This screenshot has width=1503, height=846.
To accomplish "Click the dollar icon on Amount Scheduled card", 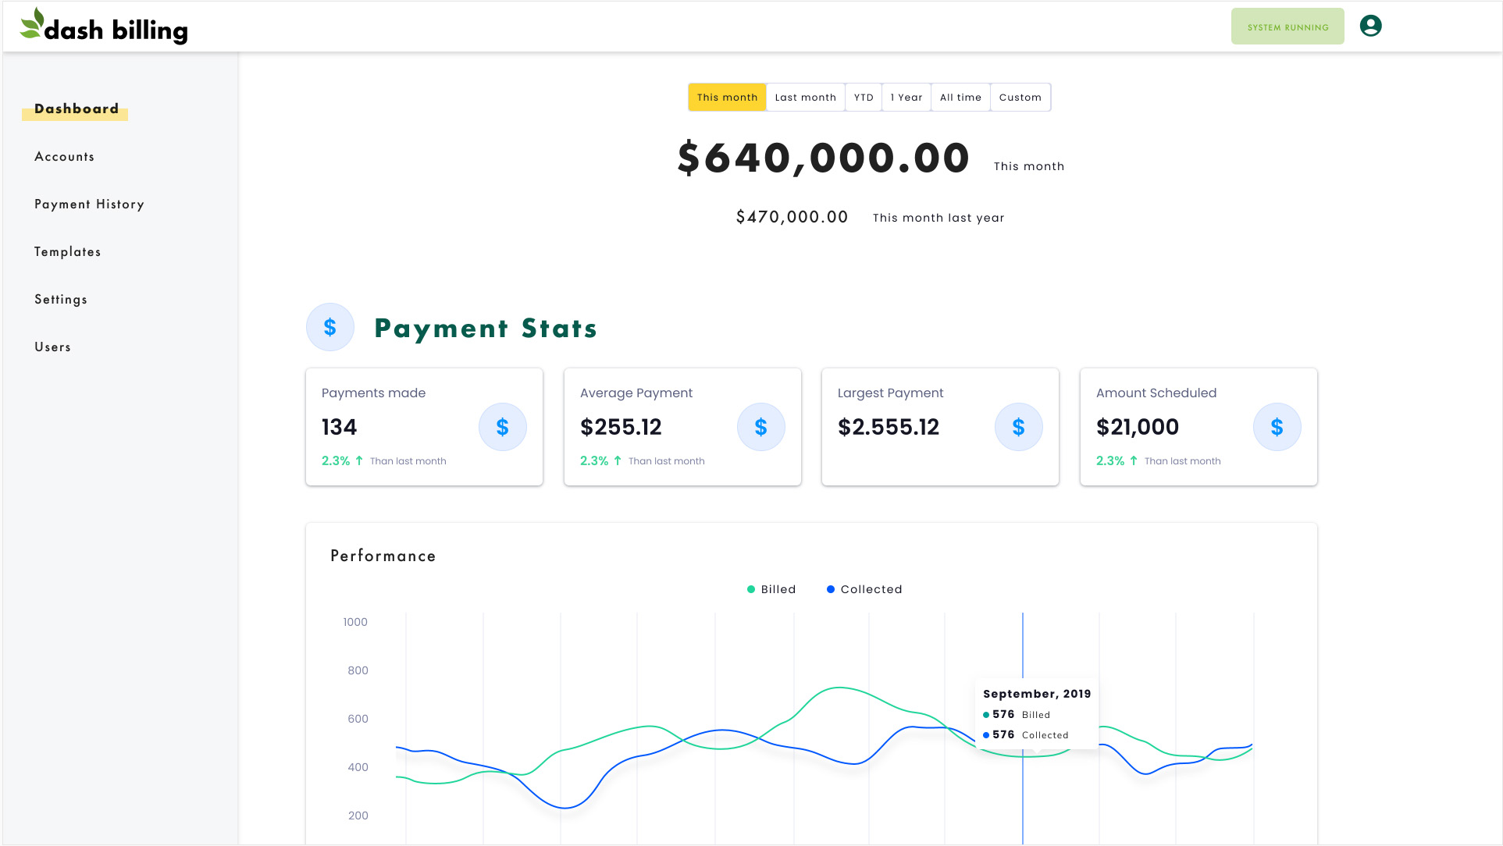I will [1277, 427].
